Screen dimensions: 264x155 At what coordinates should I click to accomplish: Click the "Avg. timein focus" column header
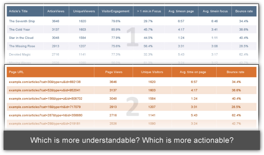click(x=215, y=11)
